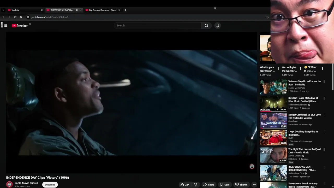
Task: Subscribe to JoBlo Movie Clips
Action: click(50, 185)
